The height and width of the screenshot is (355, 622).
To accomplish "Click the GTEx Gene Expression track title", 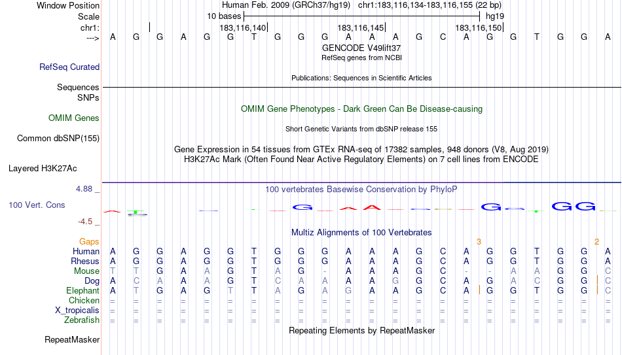I will (x=361, y=149).
